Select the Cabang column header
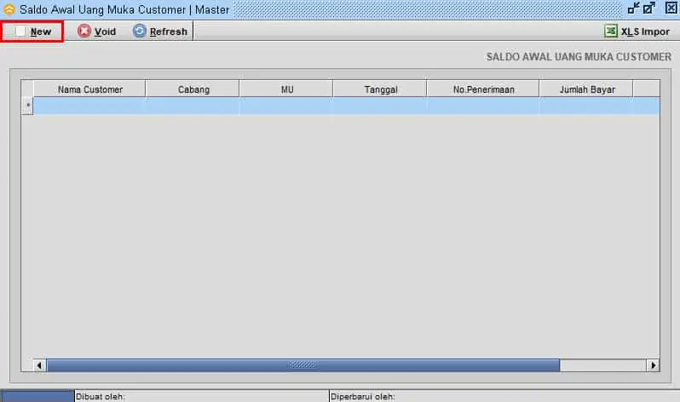Image resolution: width=680 pixels, height=402 pixels. point(193,89)
